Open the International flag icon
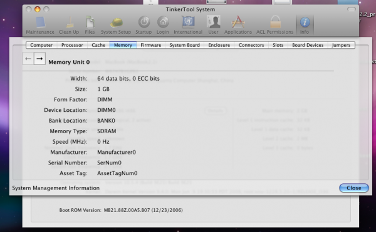 188,26
